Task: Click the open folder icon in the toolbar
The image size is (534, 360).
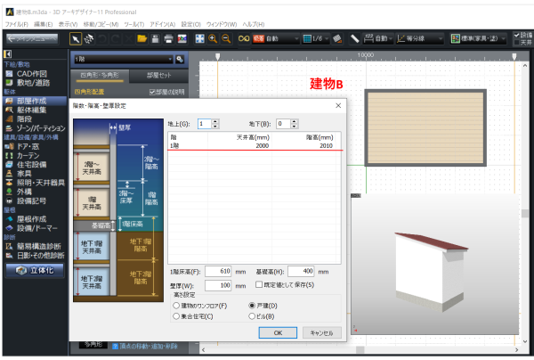Action: [142, 39]
